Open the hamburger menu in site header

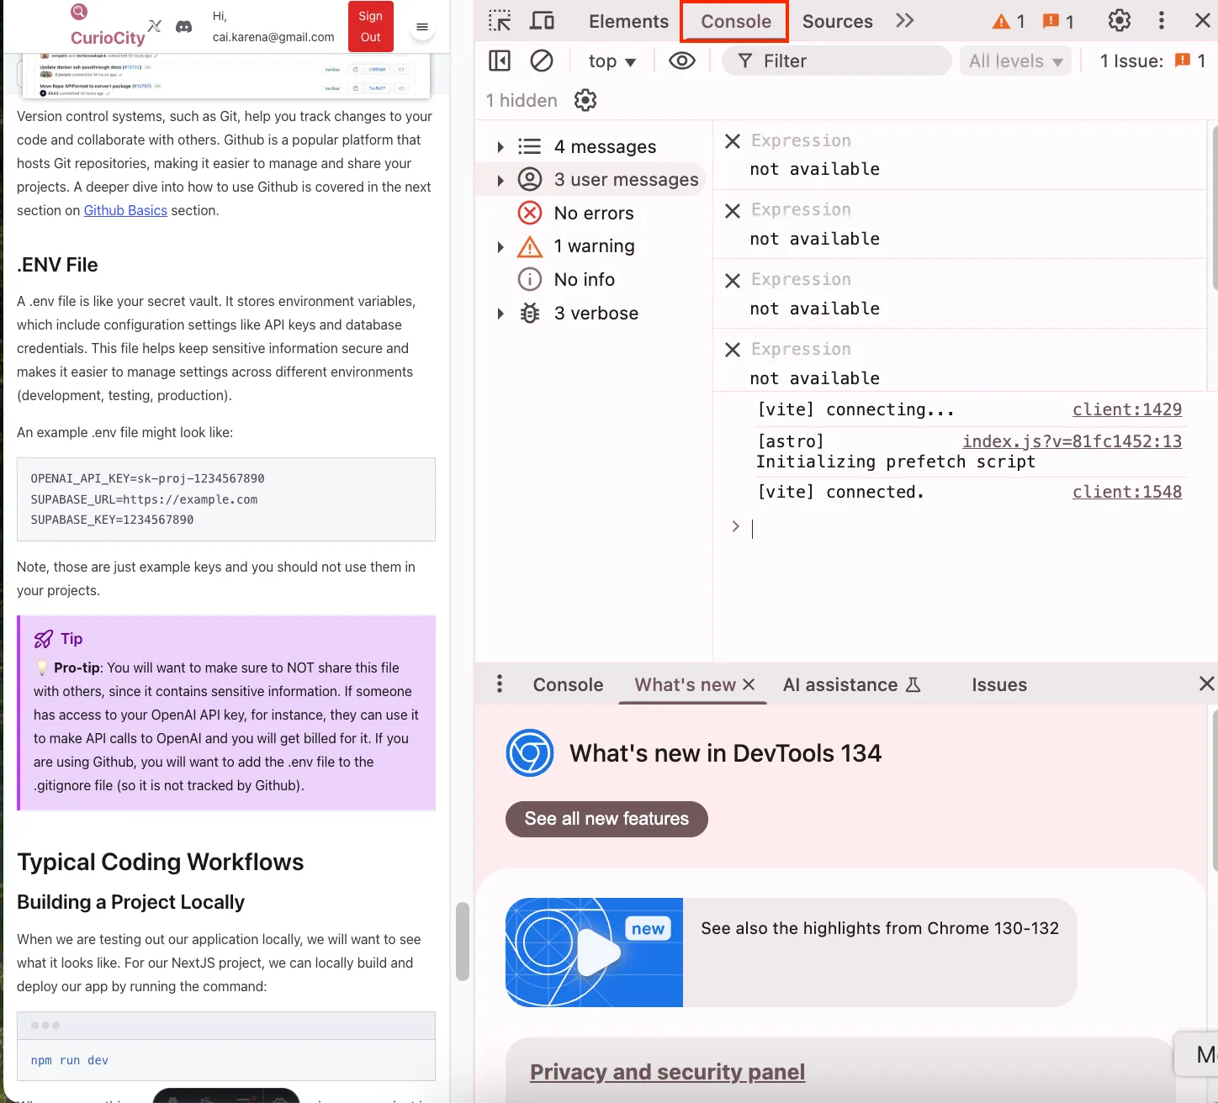point(422,27)
